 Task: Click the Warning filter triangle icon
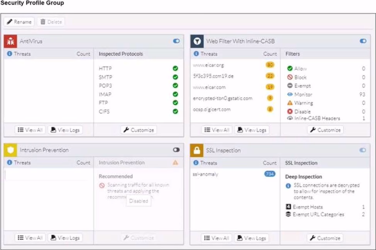290,103
